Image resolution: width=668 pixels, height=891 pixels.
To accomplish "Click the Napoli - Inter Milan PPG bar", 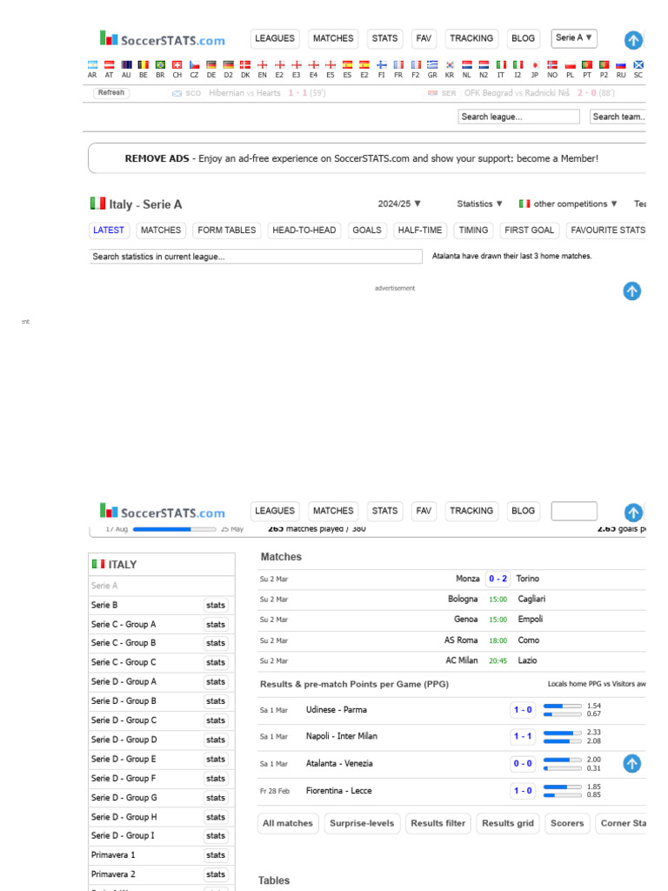I will pos(563,736).
